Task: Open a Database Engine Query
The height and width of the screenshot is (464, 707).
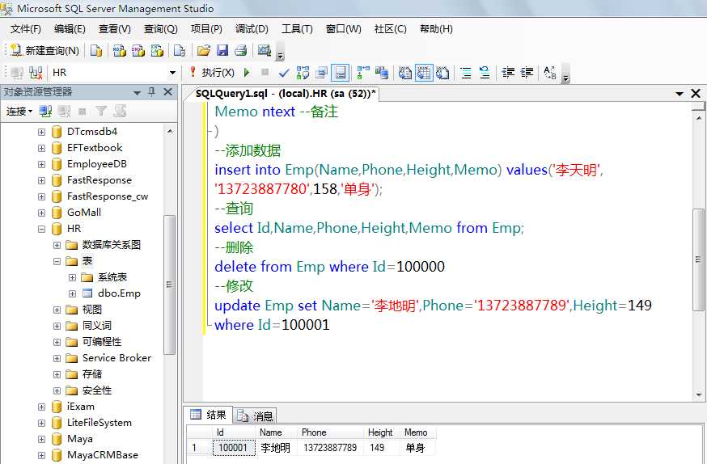Action: tap(96, 50)
